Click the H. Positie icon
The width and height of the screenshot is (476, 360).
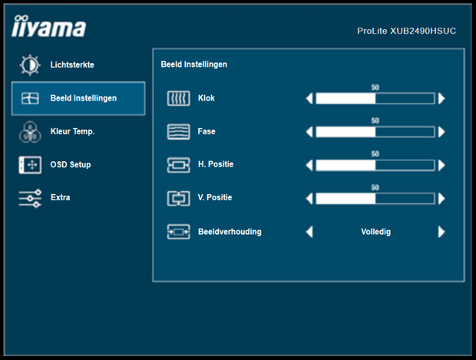click(178, 165)
